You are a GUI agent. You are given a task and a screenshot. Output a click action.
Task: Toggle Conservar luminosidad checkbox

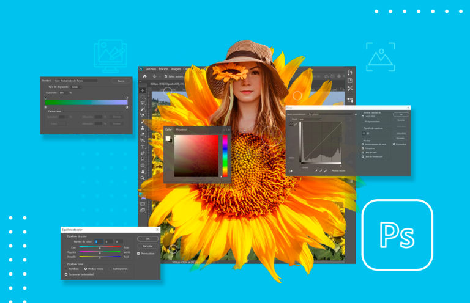(67, 274)
